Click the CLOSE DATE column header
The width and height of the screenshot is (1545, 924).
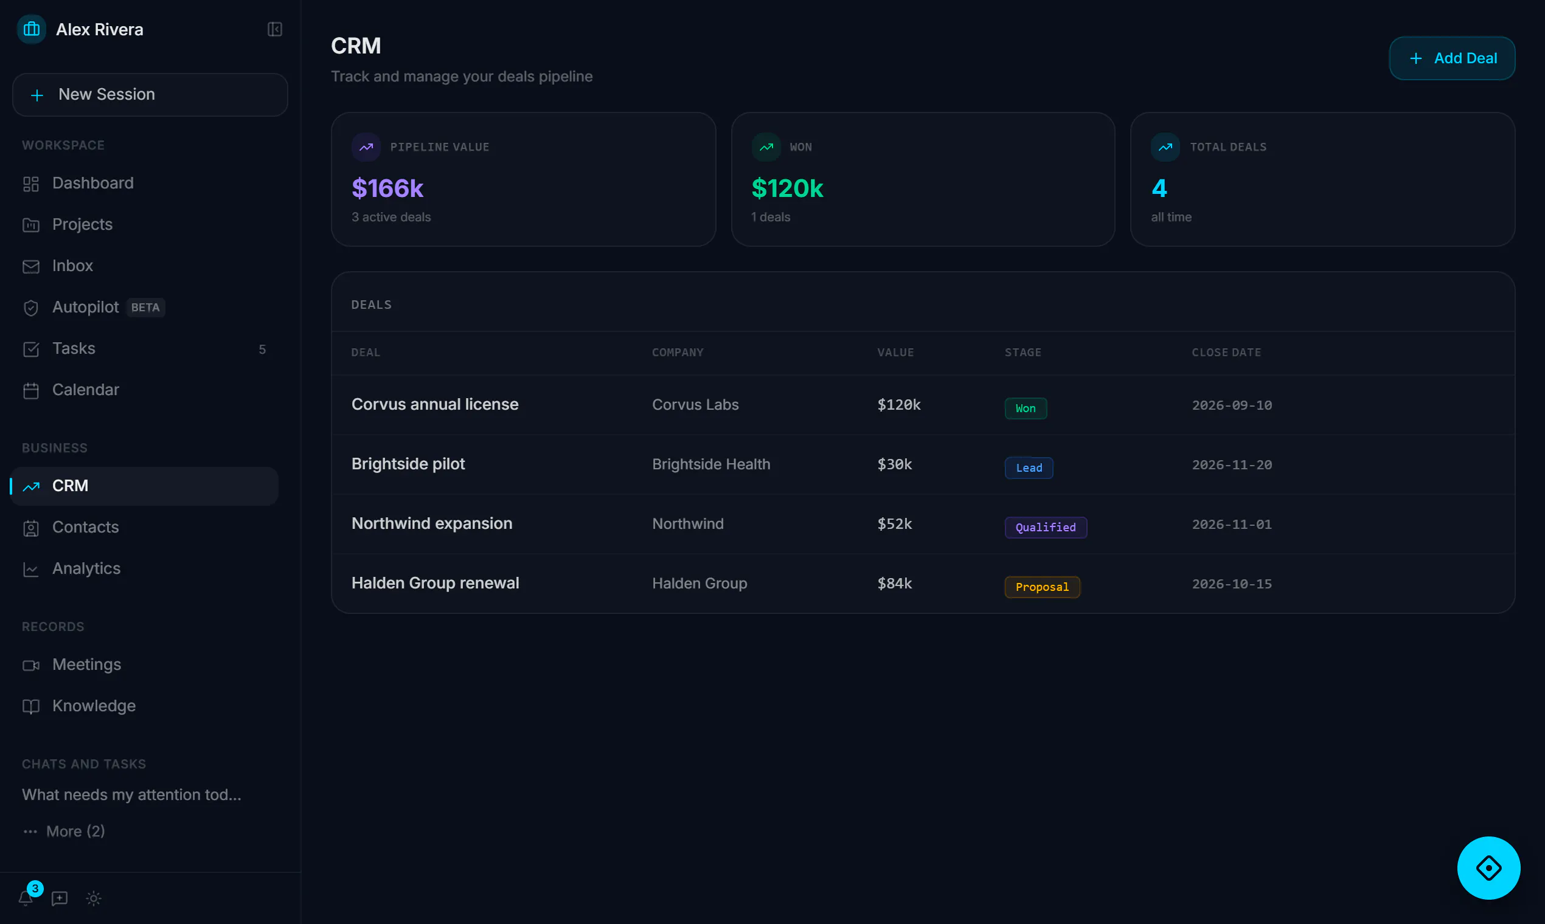click(1226, 353)
